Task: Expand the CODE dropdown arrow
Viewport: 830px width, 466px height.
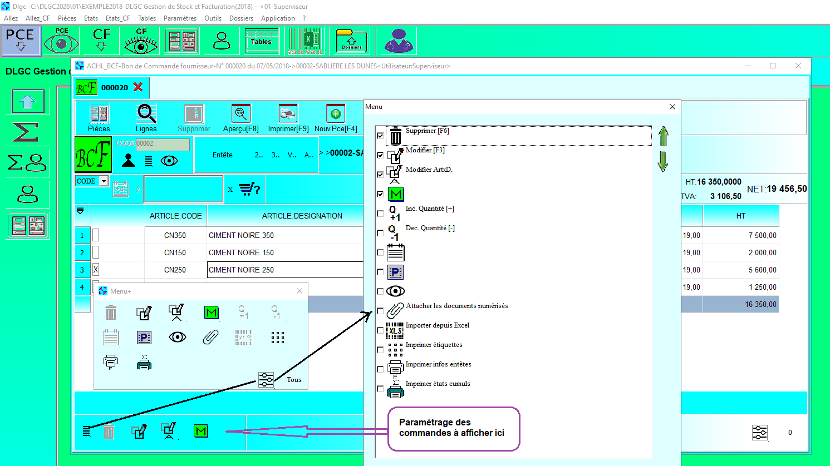Action: (x=104, y=181)
